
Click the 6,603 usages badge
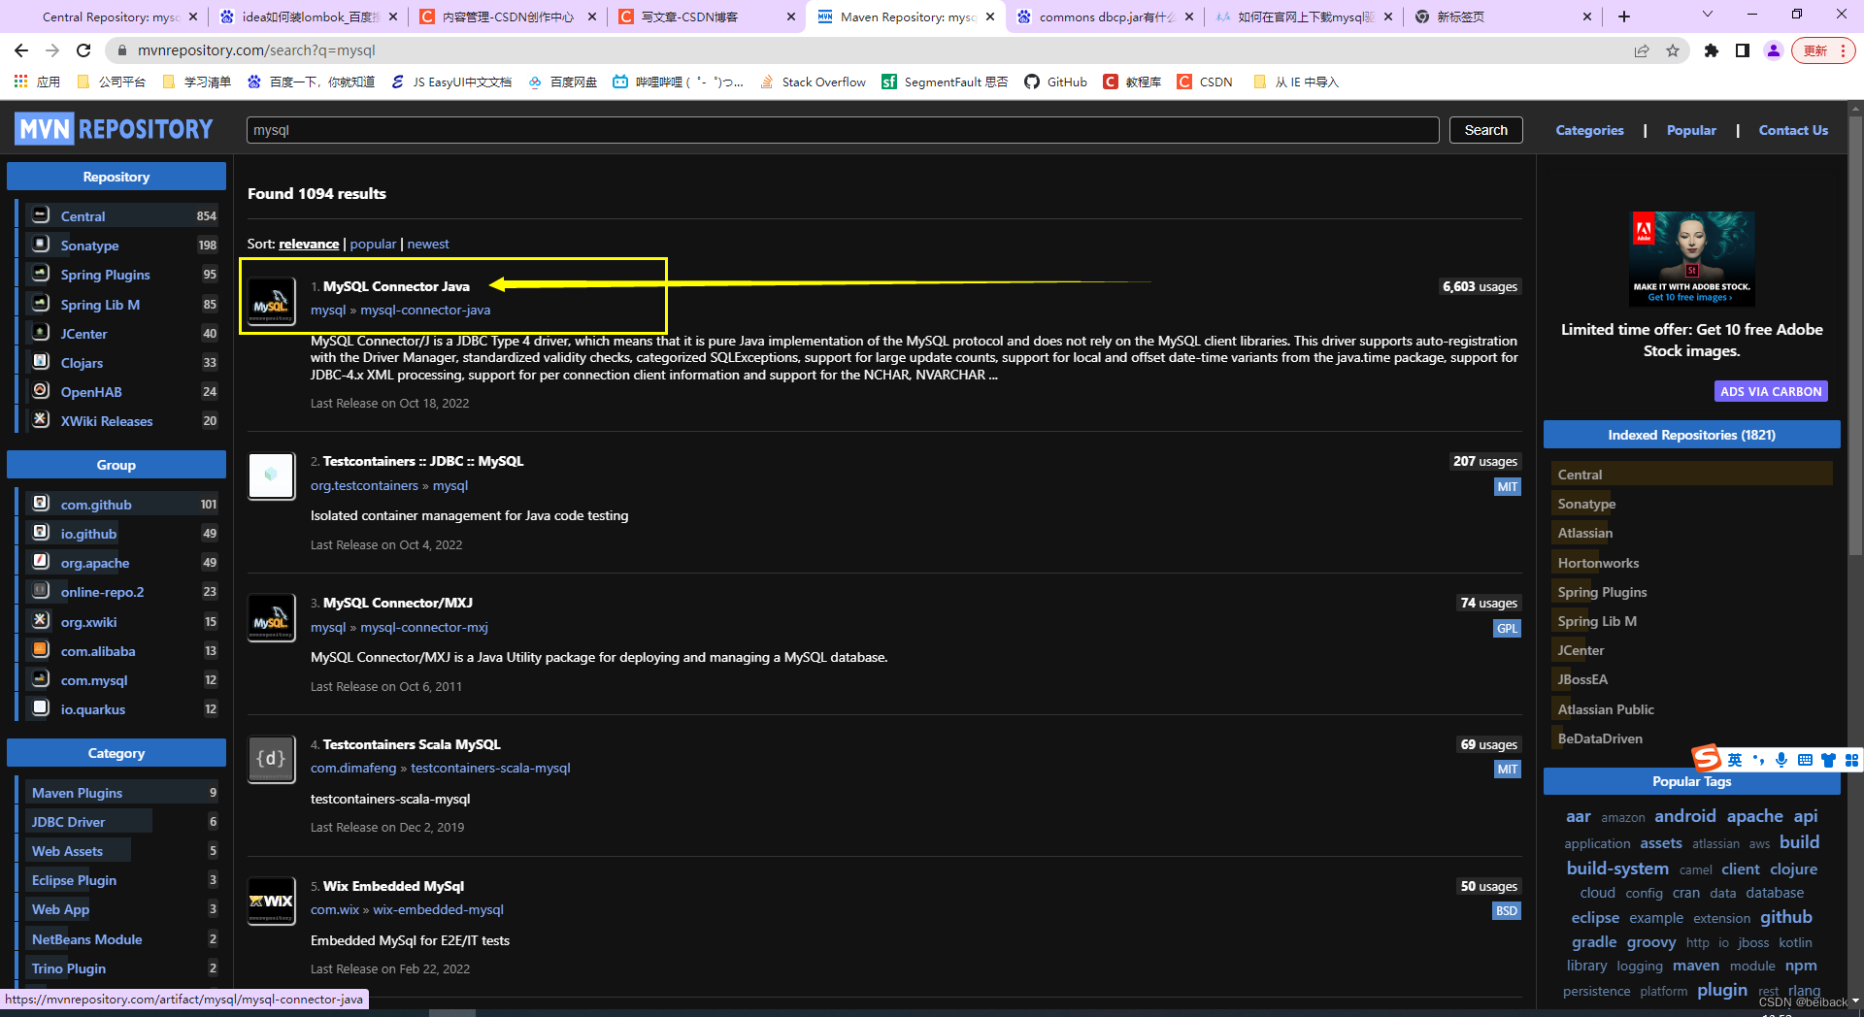point(1480,286)
